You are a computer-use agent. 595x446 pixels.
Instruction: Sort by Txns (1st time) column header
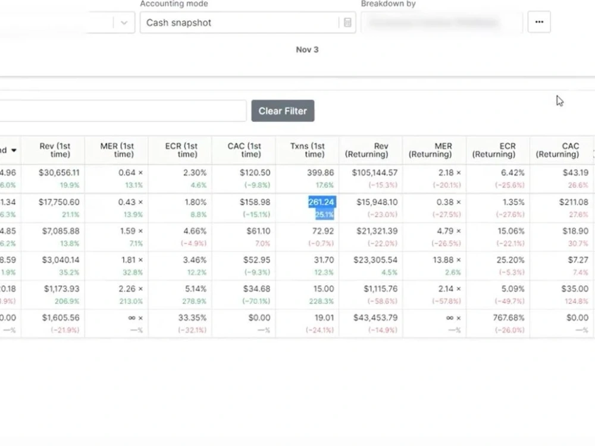click(x=308, y=150)
